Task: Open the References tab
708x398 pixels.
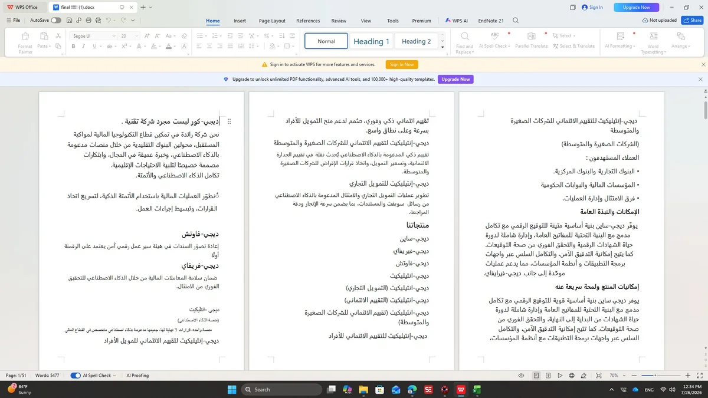Action: click(x=308, y=21)
